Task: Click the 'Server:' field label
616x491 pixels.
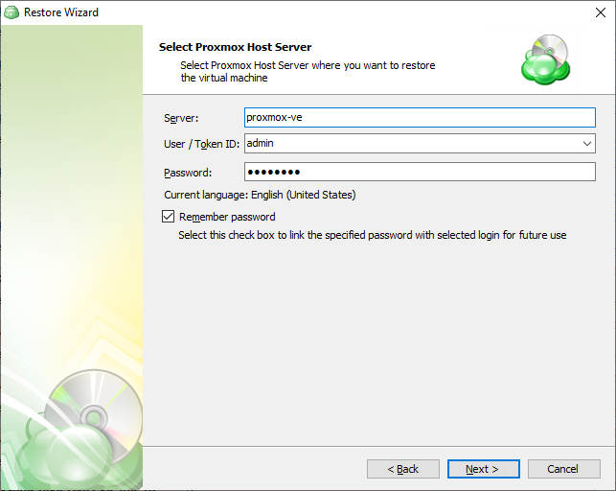Action: tap(181, 118)
